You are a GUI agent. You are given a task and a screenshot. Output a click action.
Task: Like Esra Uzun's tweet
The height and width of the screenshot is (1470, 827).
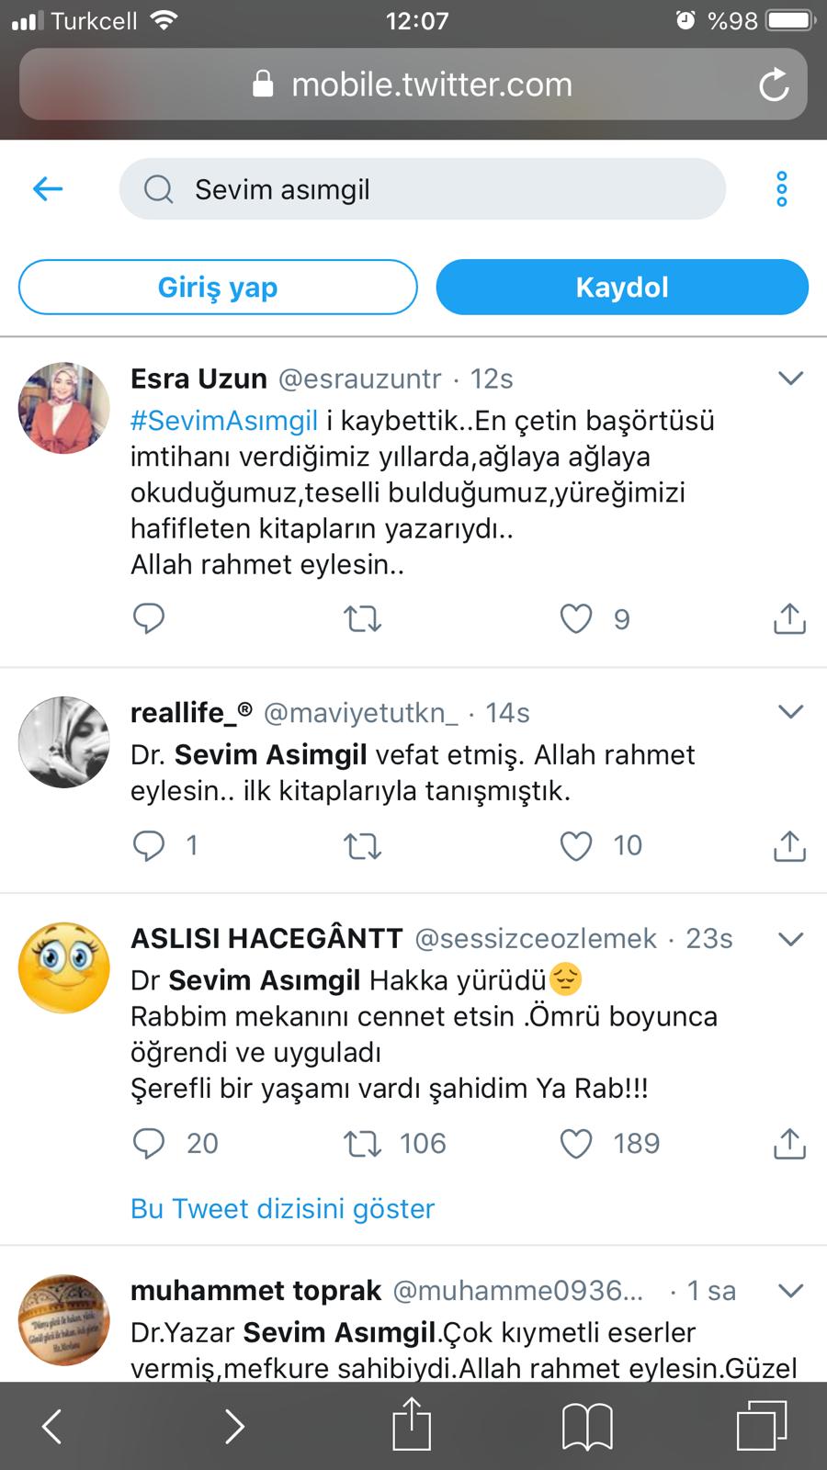pyautogui.click(x=576, y=619)
